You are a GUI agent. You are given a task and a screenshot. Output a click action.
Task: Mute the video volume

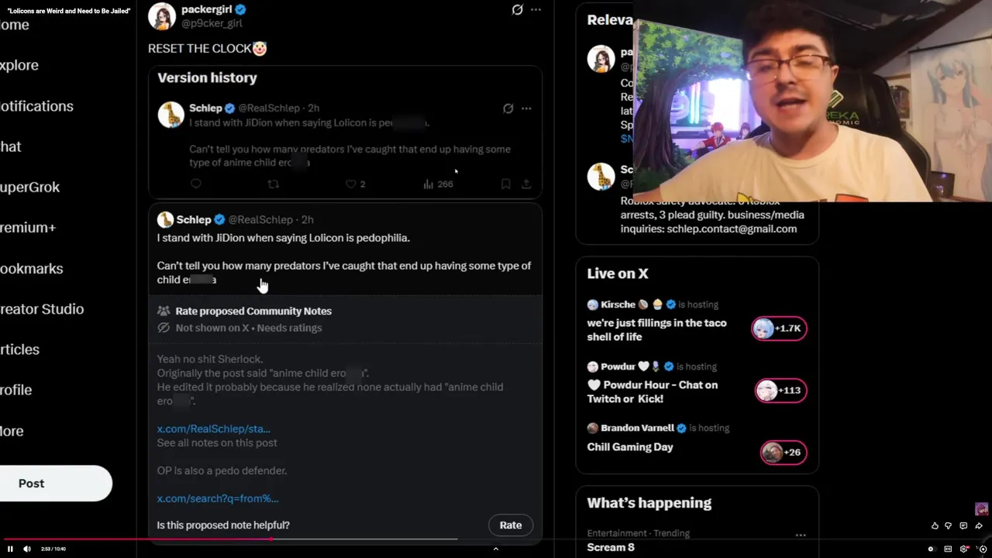[x=27, y=549]
